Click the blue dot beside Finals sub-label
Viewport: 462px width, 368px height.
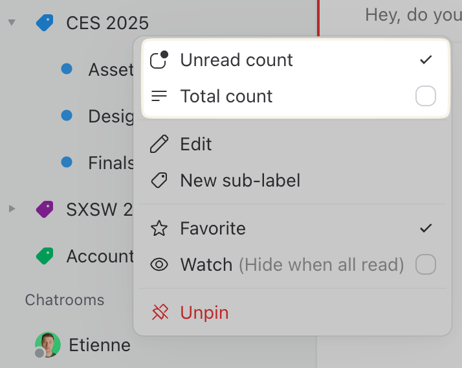pyautogui.click(x=66, y=162)
